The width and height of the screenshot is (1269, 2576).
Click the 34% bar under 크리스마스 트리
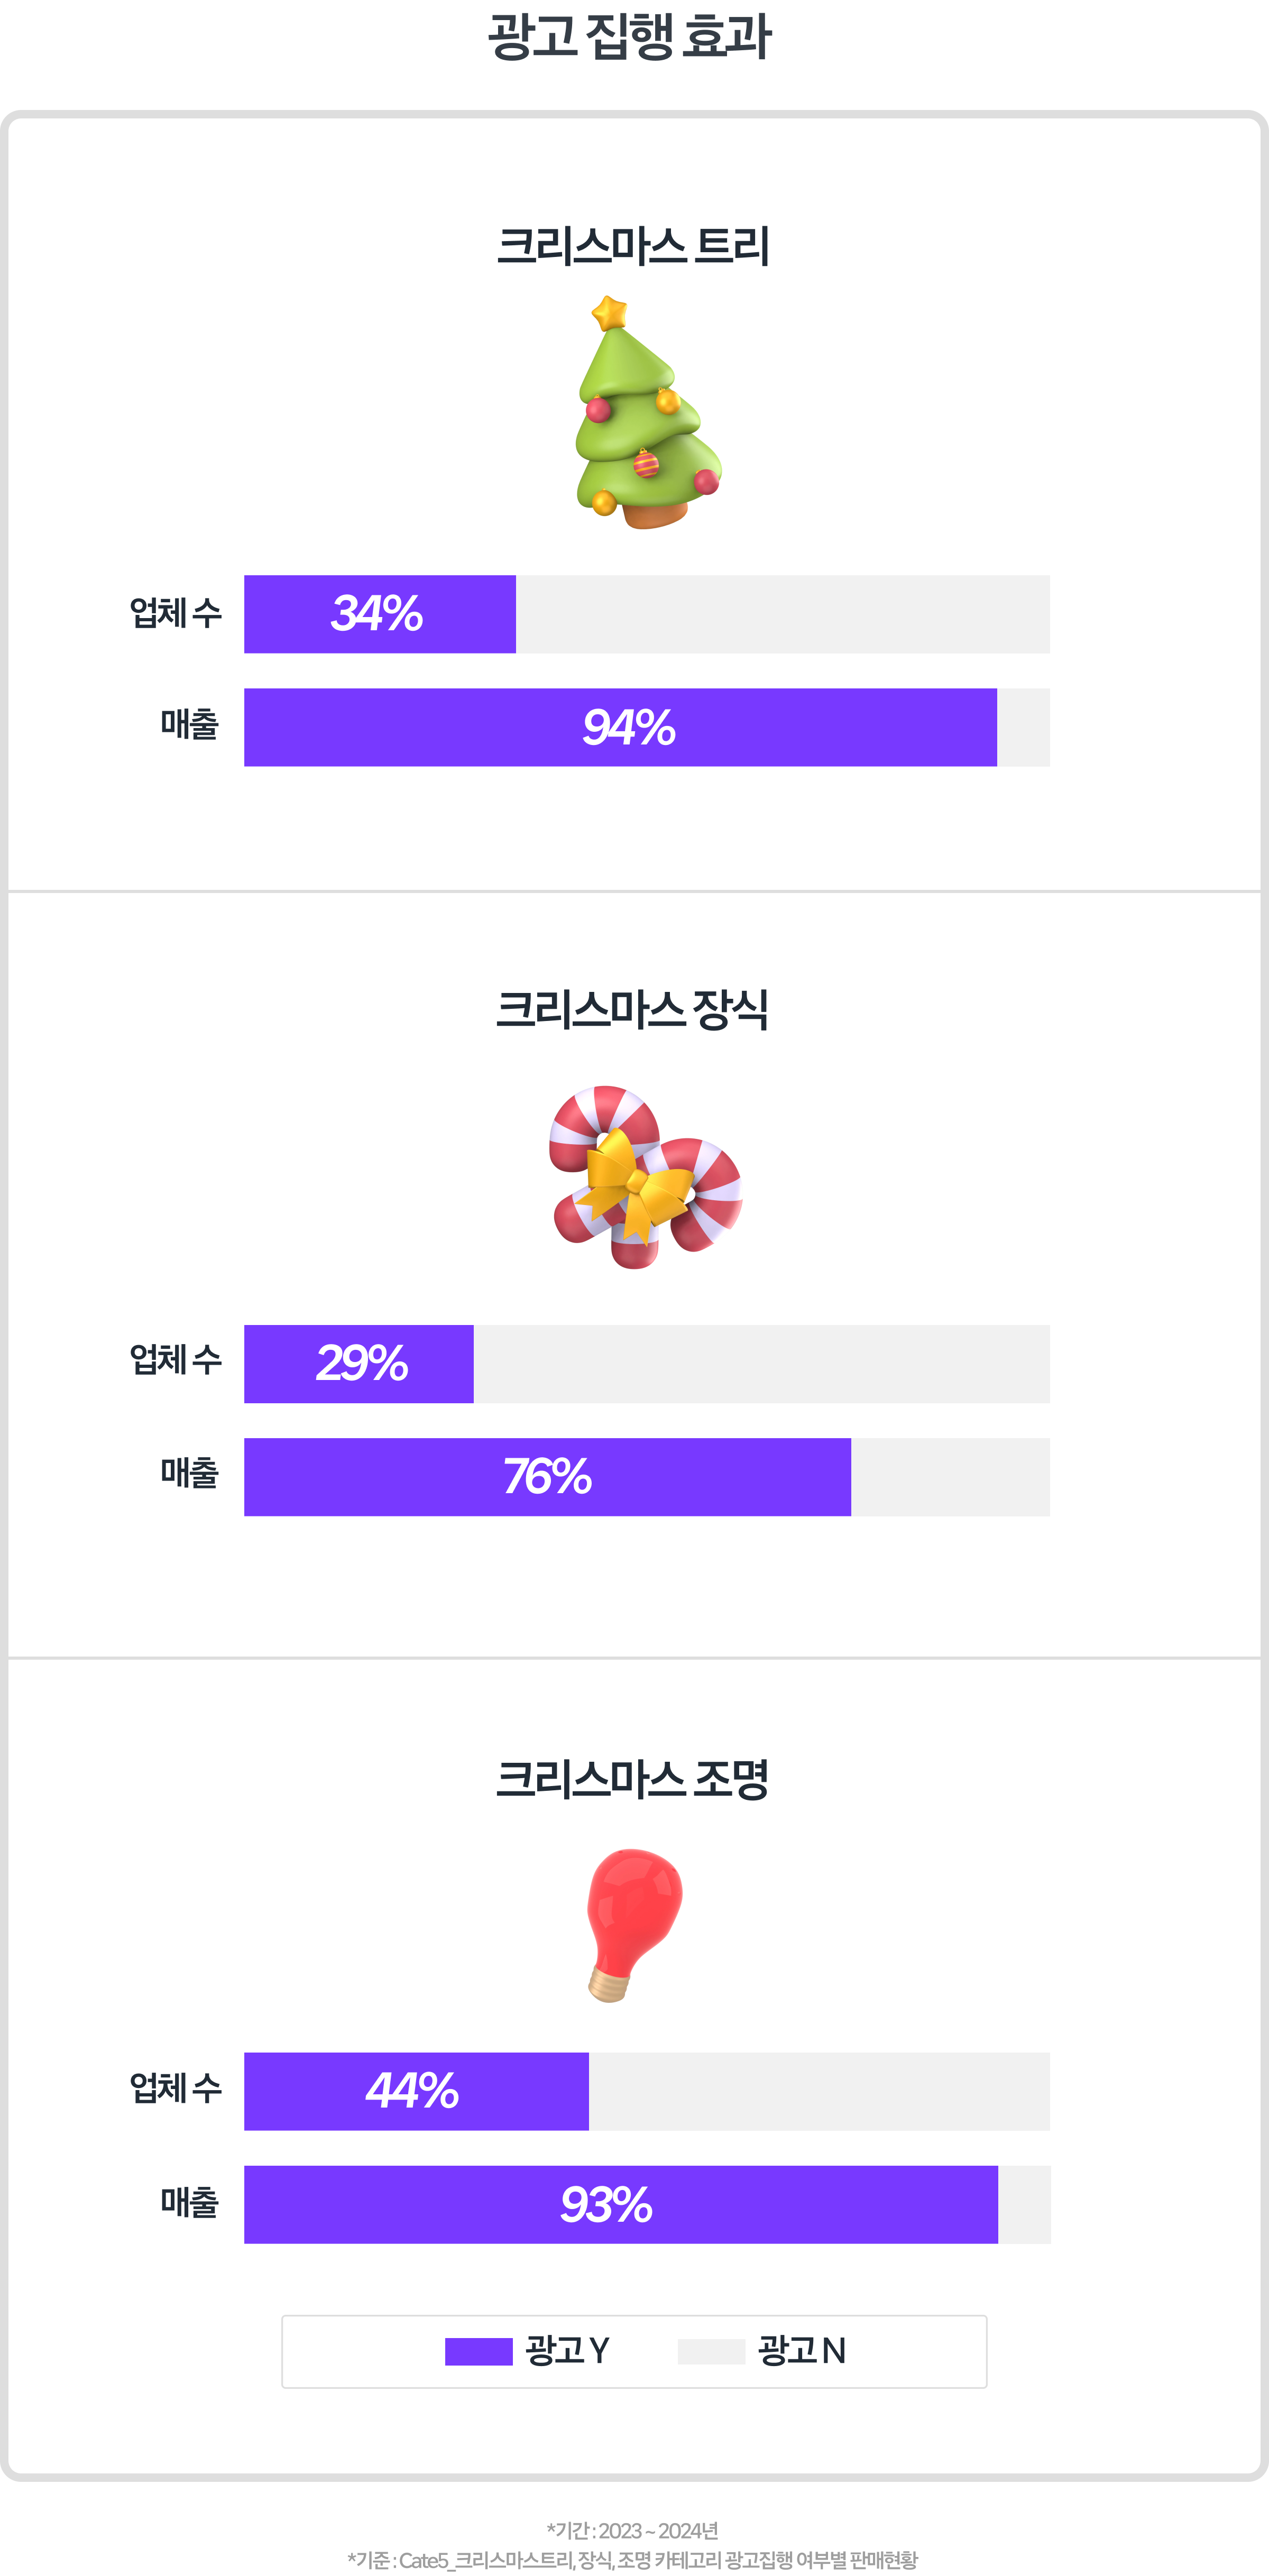click(x=380, y=614)
